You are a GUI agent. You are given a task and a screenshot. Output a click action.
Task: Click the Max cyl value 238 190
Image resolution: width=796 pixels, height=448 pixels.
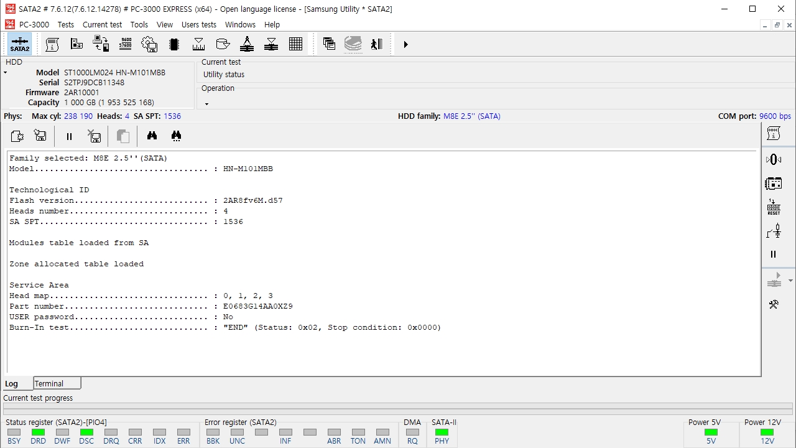tap(78, 116)
